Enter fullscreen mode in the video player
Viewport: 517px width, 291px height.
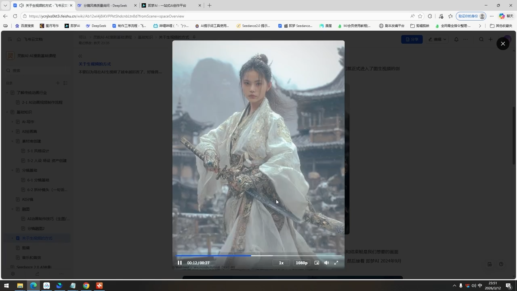tap(336, 263)
